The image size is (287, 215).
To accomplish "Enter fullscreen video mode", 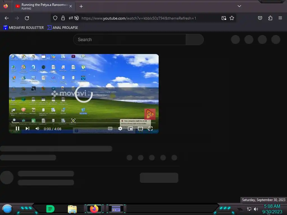I will click(x=151, y=128).
